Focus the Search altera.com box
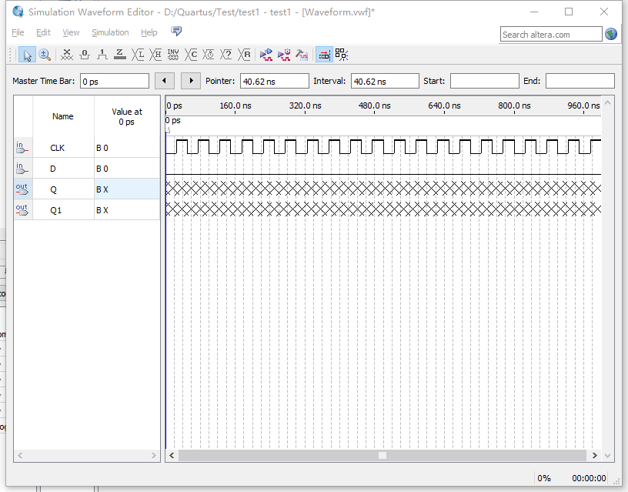Screen dimensions: 628x492 tap(551, 34)
